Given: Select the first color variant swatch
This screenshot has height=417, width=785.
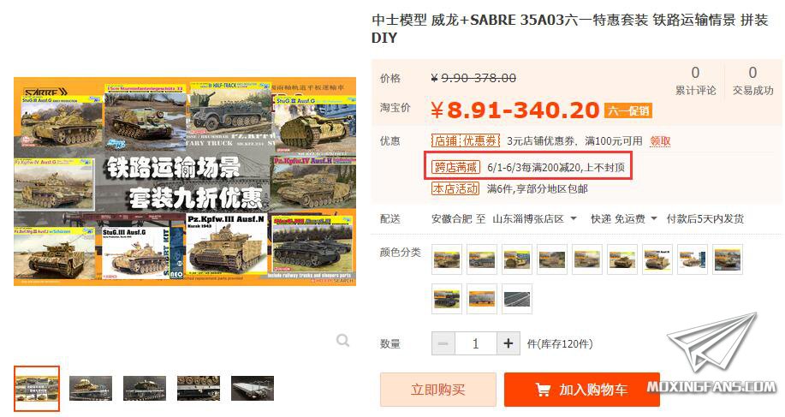Looking at the screenshot, I should point(447,259).
